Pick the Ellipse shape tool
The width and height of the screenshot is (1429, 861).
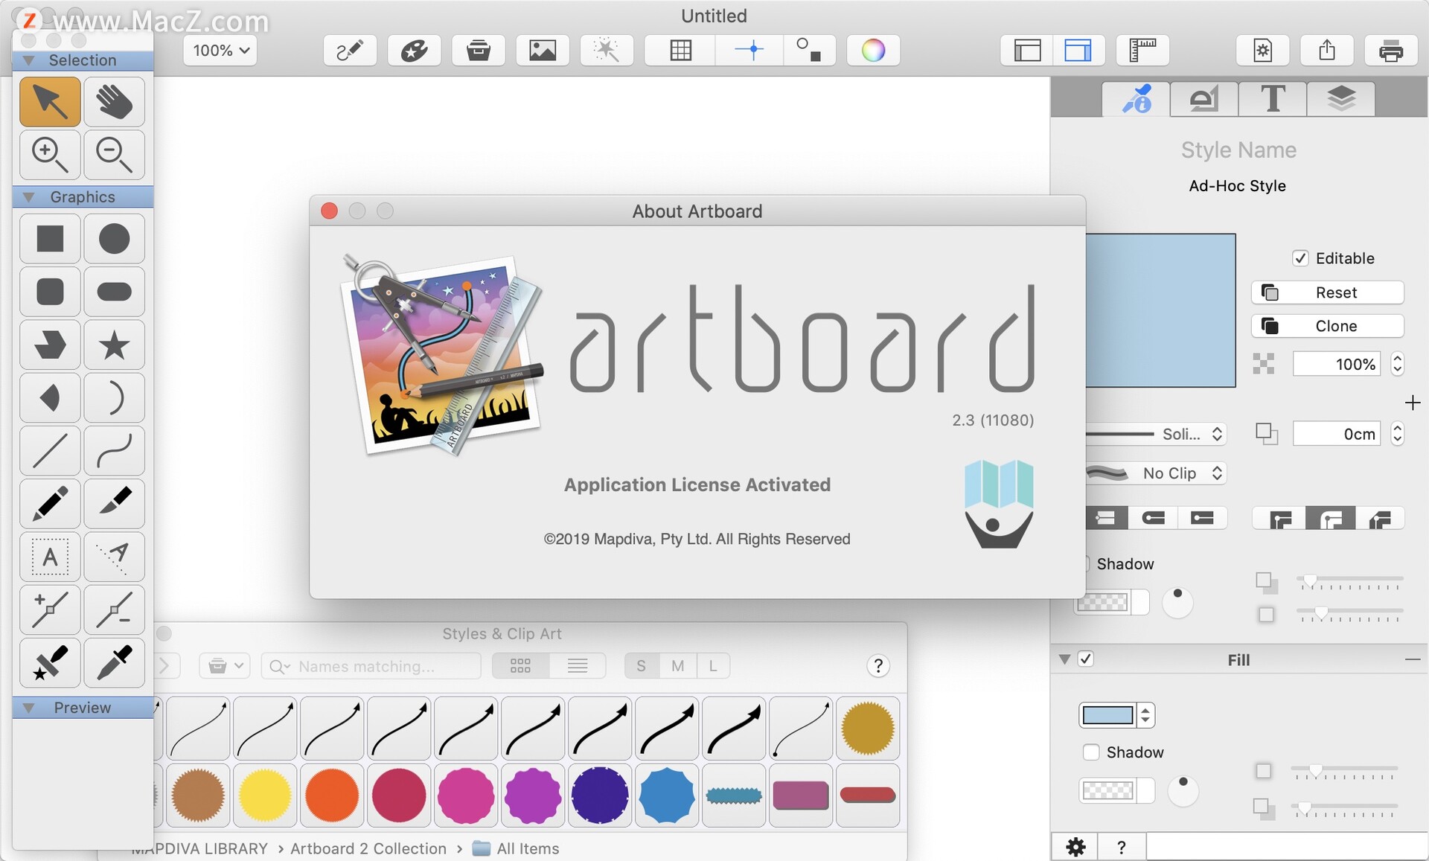click(x=114, y=239)
